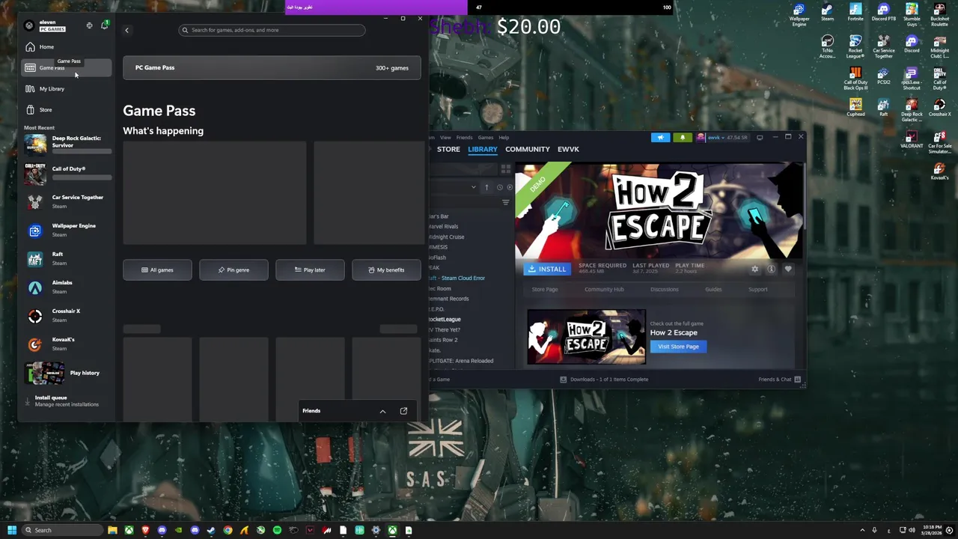Open Store Page link in Steam
This screenshot has height=539, width=958.
pyautogui.click(x=545, y=290)
